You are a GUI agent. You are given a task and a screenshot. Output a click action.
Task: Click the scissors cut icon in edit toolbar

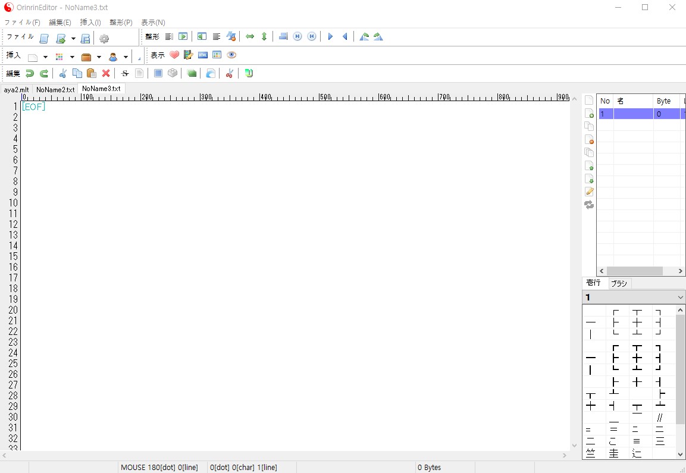click(62, 73)
